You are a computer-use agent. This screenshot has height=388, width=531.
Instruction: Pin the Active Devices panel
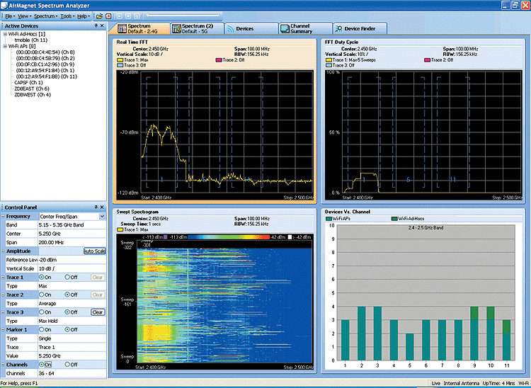coord(96,25)
